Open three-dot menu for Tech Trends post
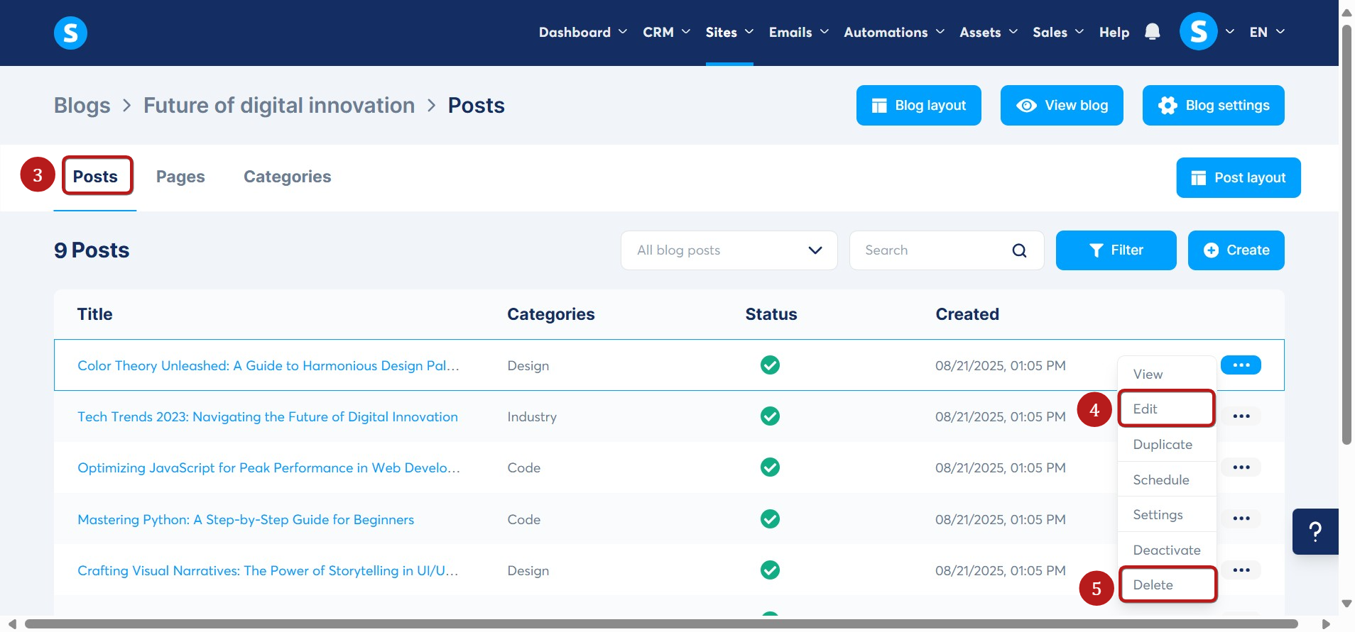The height and width of the screenshot is (632, 1355). 1241,416
